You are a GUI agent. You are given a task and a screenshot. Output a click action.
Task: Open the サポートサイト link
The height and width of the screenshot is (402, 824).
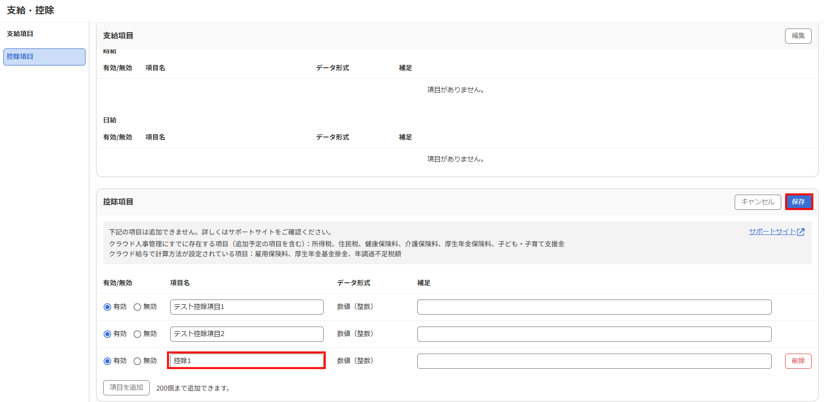point(772,232)
